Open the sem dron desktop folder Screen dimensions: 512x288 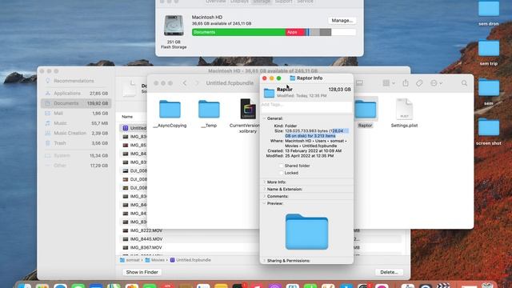coord(489,13)
